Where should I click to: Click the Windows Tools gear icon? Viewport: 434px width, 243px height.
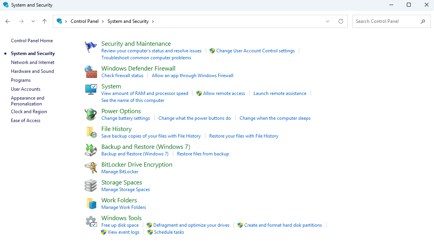click(90, 221)
